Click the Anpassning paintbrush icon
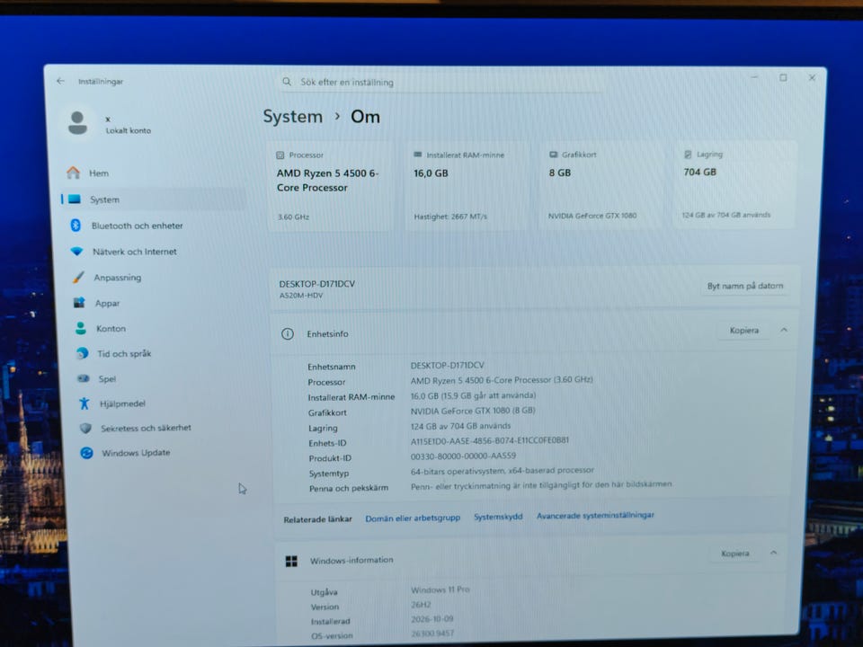The height and width of the screenshot is (647, 863). (79, 277)
